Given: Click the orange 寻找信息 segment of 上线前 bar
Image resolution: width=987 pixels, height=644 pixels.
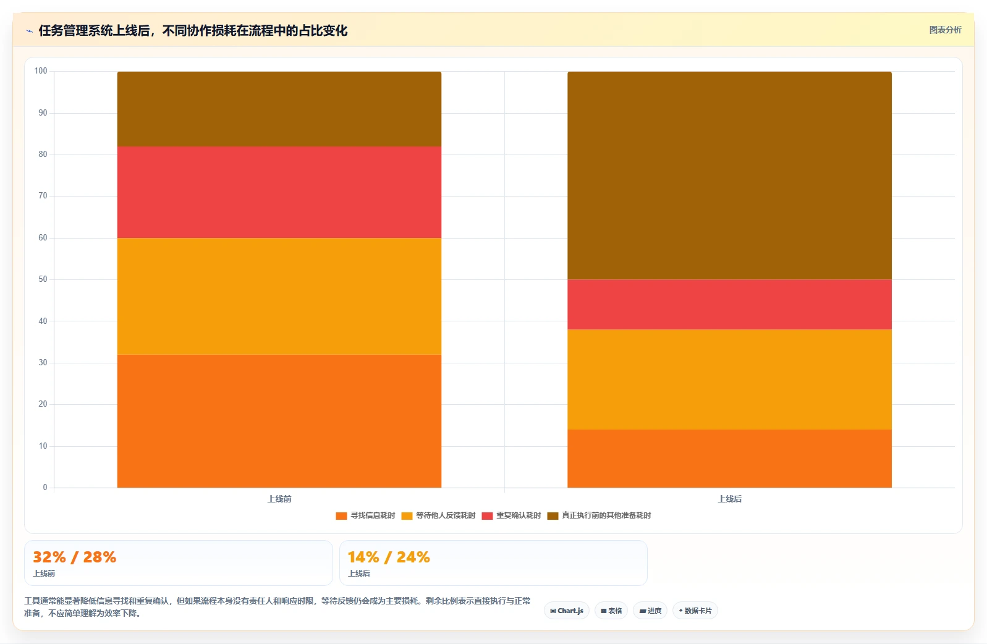Looking at the screenshot, I should pos(279,421).
